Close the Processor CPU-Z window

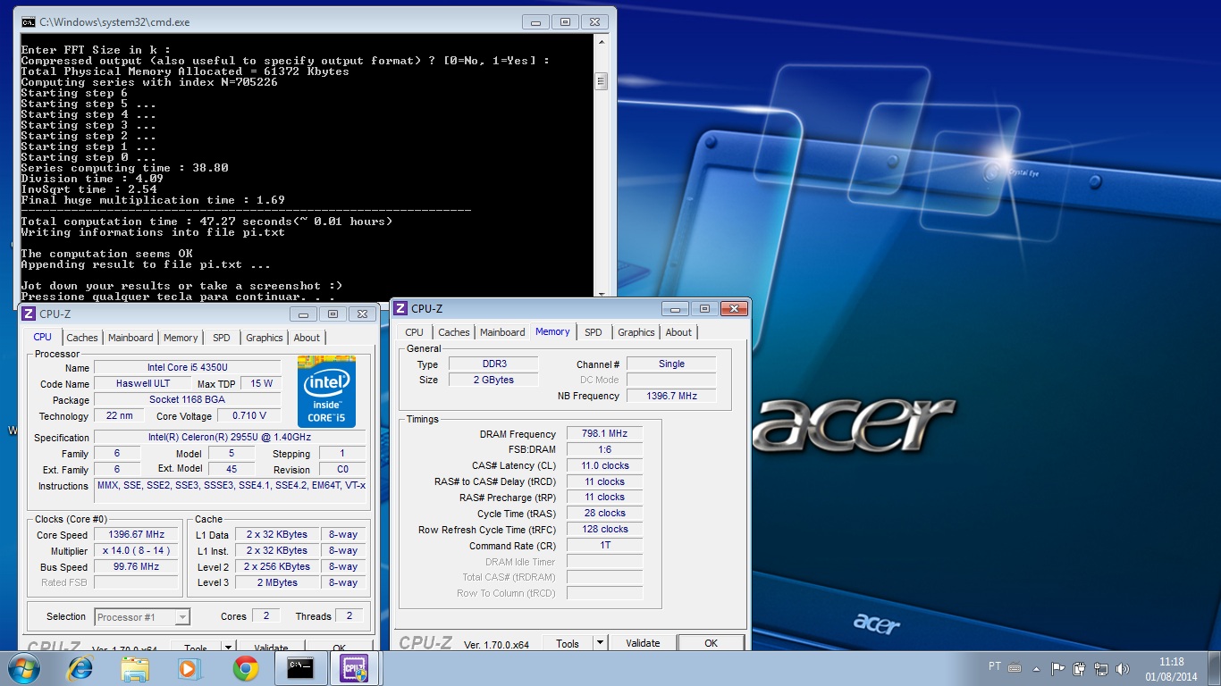[x=362, y=314]
